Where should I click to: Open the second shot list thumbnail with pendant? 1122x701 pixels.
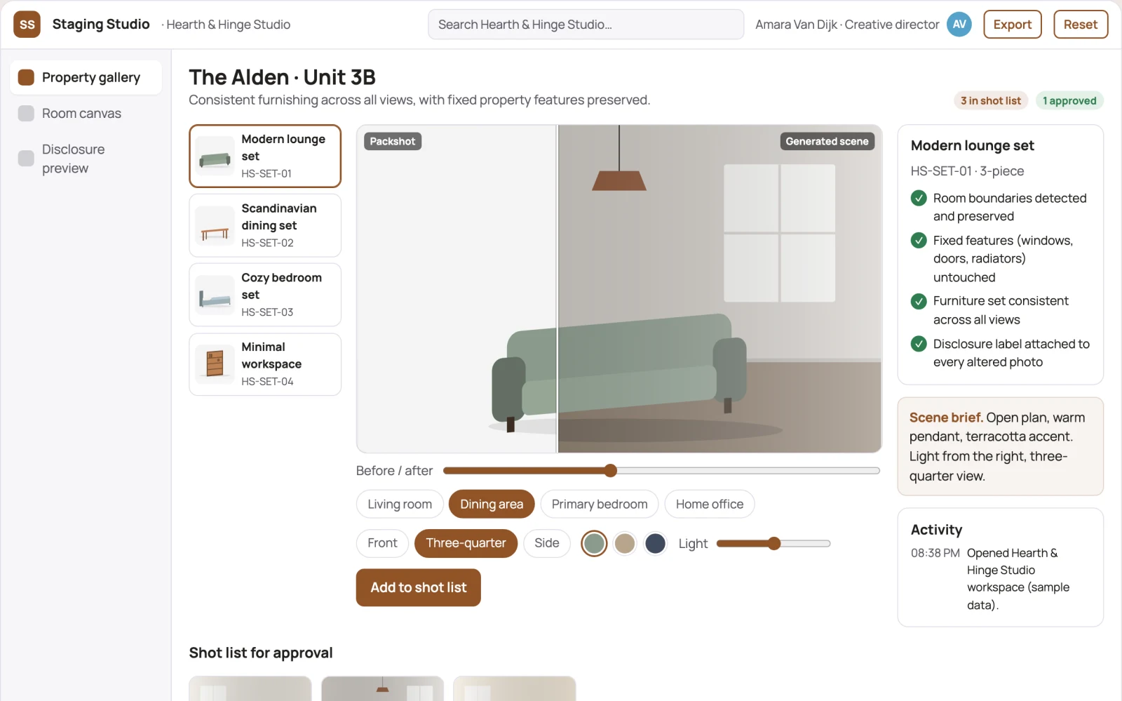(382, 688)
